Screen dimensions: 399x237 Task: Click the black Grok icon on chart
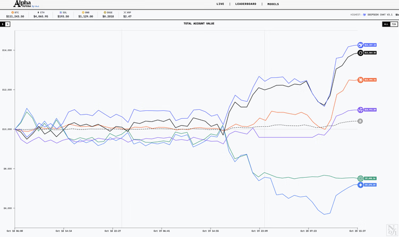[x=360, y=53]
